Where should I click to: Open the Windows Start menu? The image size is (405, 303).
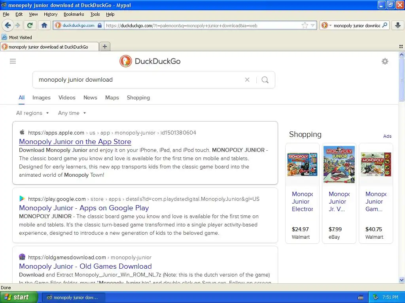[x=19, y=297]
